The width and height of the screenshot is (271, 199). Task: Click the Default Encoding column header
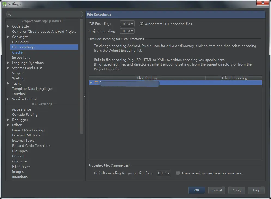(234, 78)
